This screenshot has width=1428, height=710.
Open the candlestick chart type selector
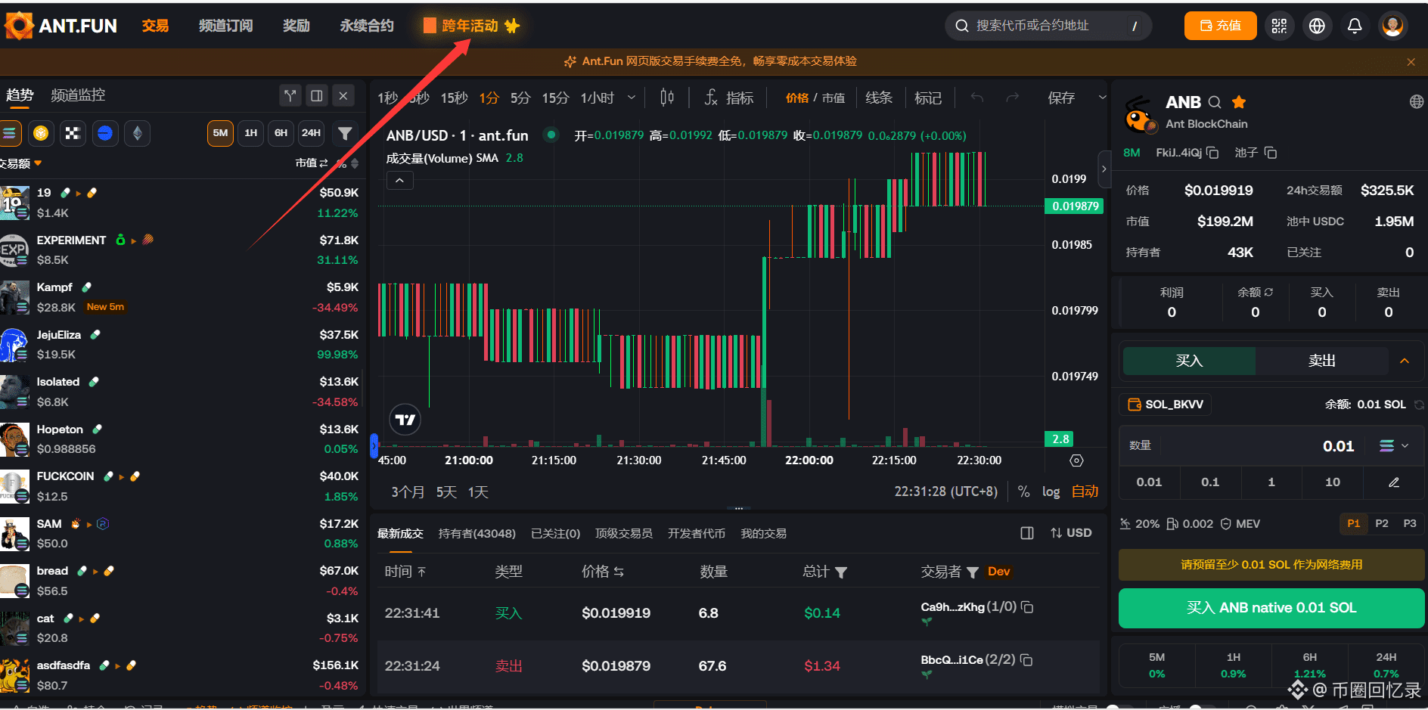point(666,98)
